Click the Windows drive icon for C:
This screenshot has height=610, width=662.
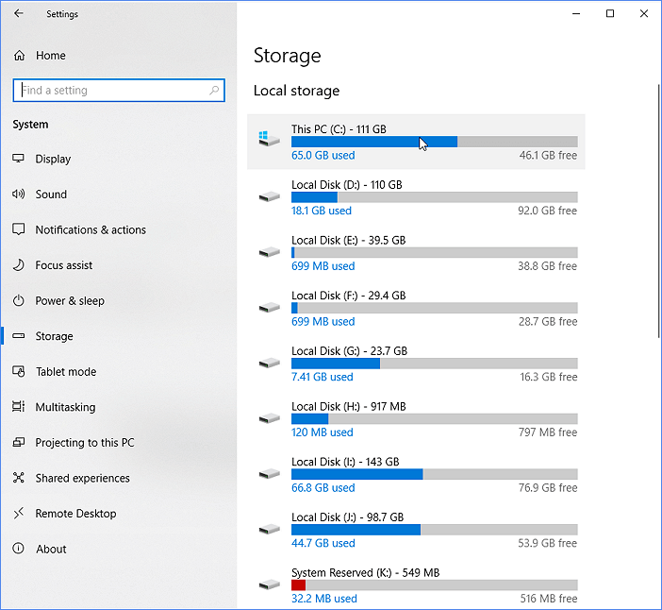pos(269,140)
